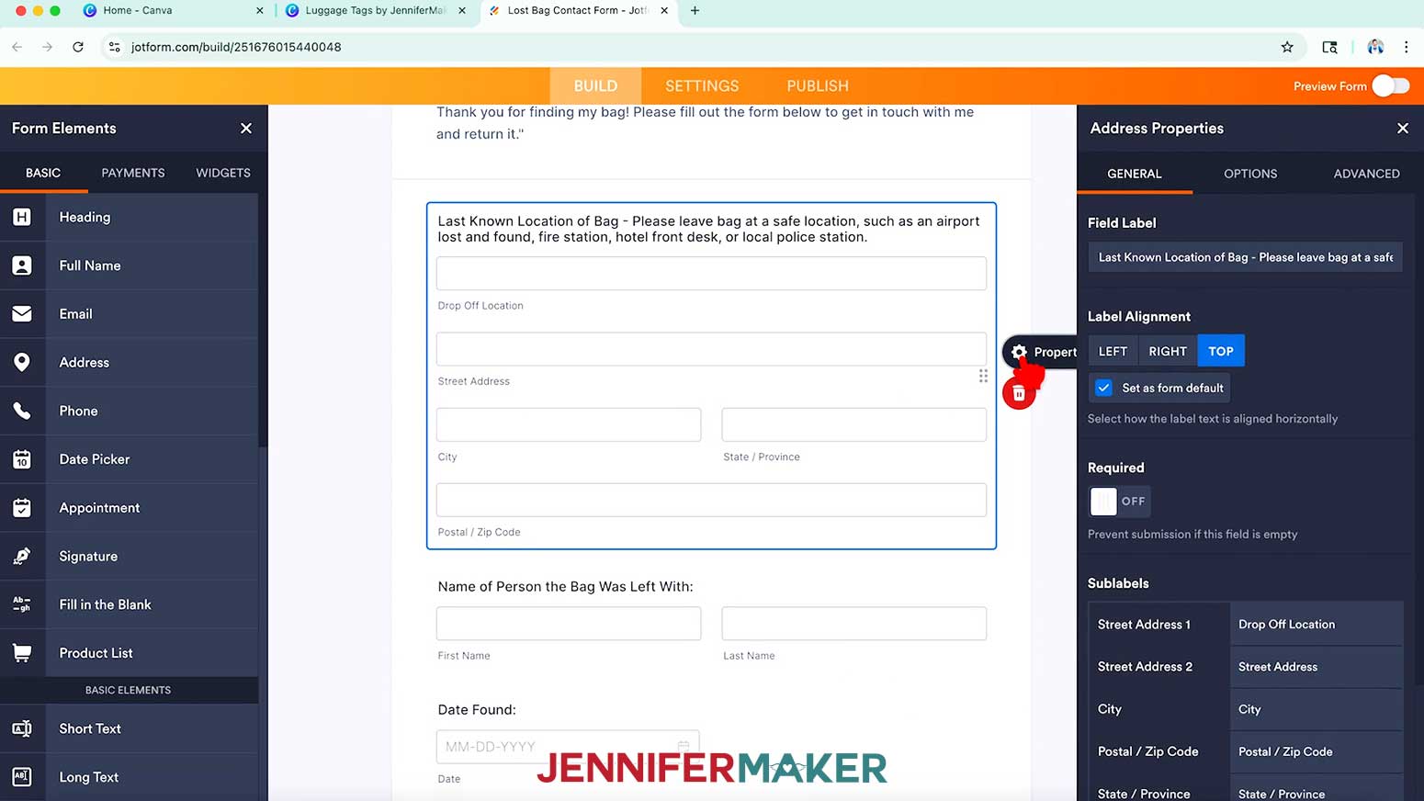Click the Product List cart icon
Image resolution: width=1424 pixels, height=801 pixels.
(22, 653)
